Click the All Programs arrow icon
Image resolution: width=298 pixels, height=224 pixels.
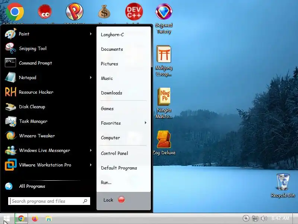click(9, 186)
